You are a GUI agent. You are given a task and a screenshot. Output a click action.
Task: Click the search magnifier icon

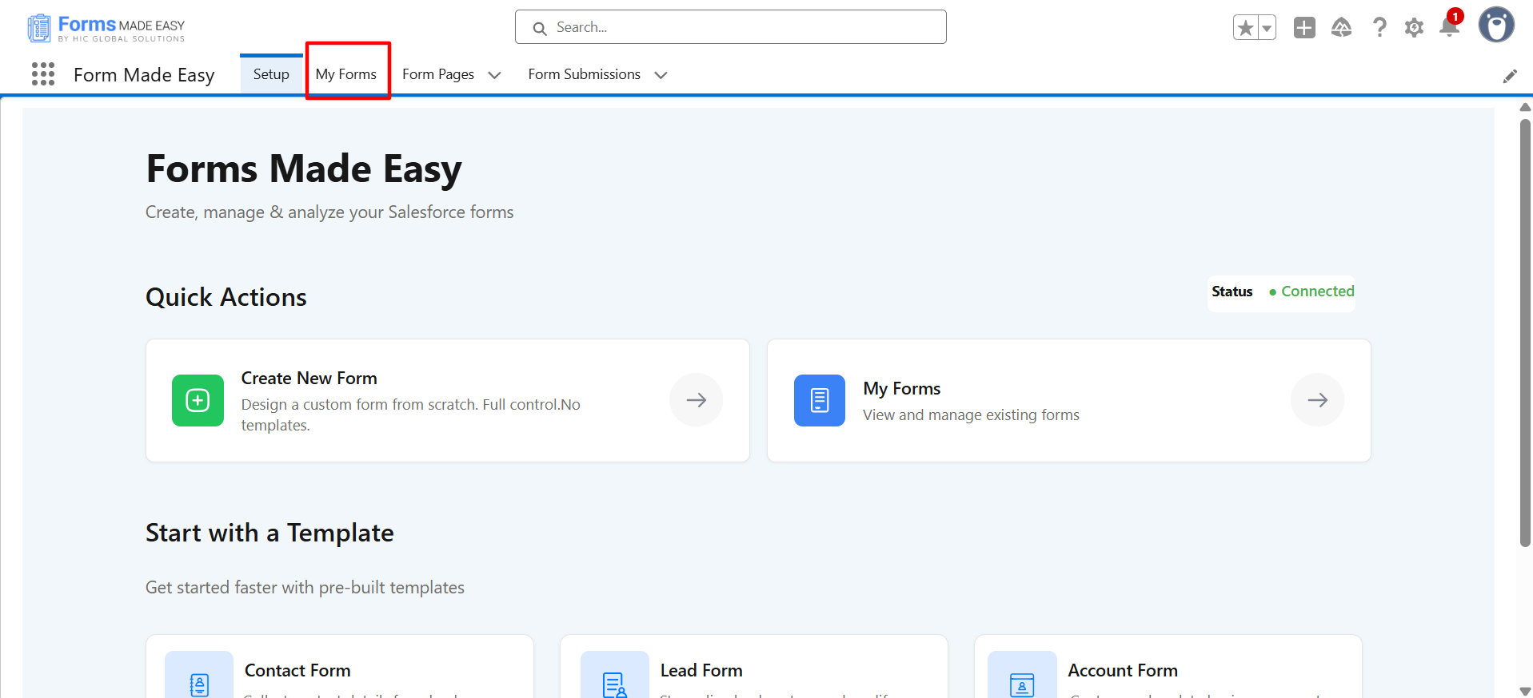point(540,28)
